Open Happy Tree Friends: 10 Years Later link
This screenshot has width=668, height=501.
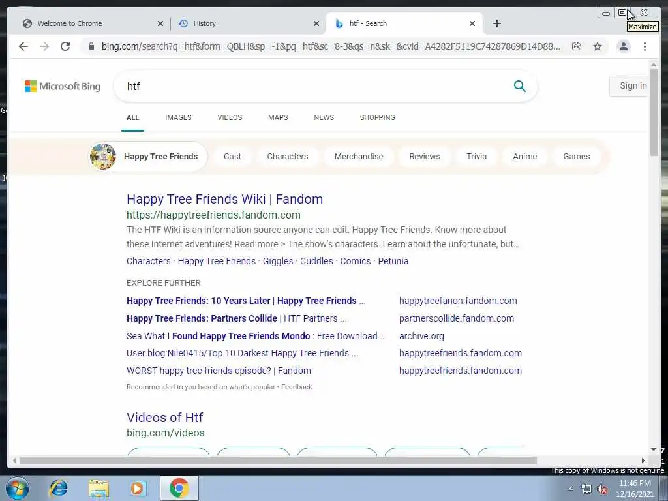pyautogui.click(x=246, y=301)
